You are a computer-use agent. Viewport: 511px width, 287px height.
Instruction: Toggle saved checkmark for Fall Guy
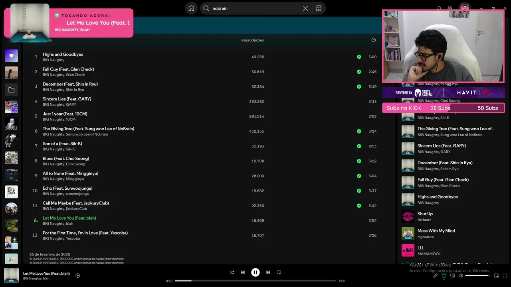point(359,72)
